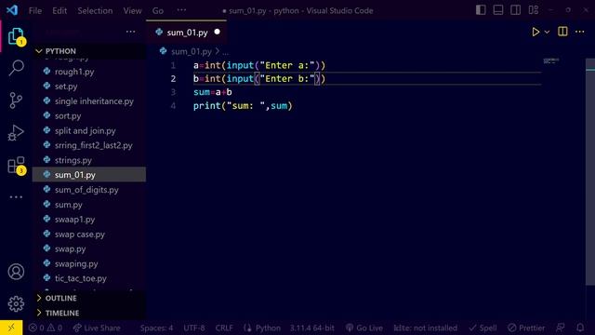Open the Explorer view icon
Screen dimensions: 595x335
click(x=16, y=36)
